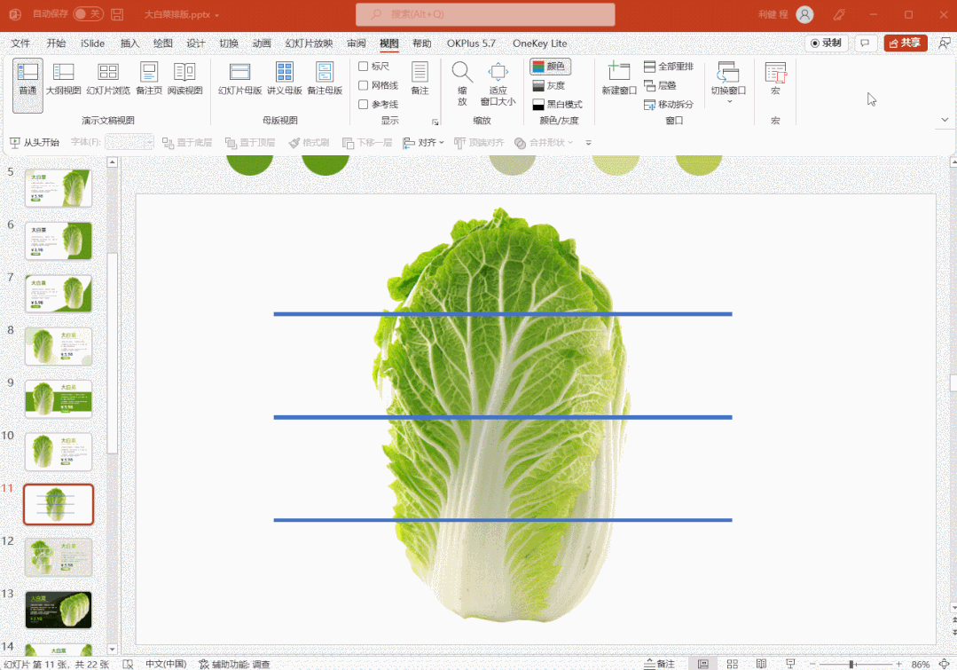Select Color (颜色) mode
Viewport: 957px width, 670px height.
[x=550, y=66]
